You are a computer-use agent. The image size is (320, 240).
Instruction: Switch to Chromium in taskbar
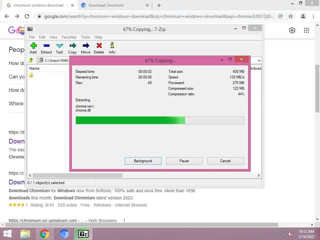click(x=64, y=234)
